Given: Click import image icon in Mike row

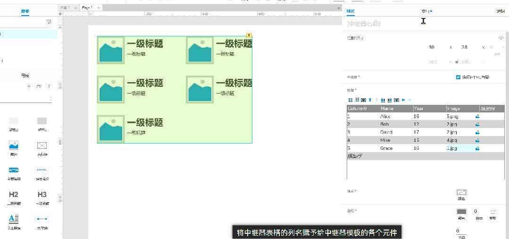Looking at the screenshot, I should (x=477, y=140).
